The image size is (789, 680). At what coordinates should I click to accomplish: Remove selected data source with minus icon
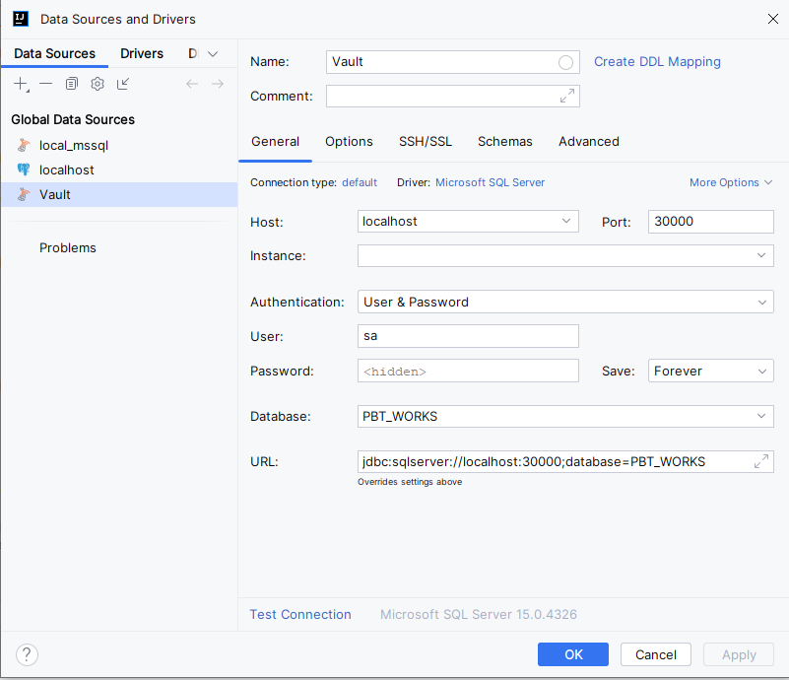click(45, 83)
